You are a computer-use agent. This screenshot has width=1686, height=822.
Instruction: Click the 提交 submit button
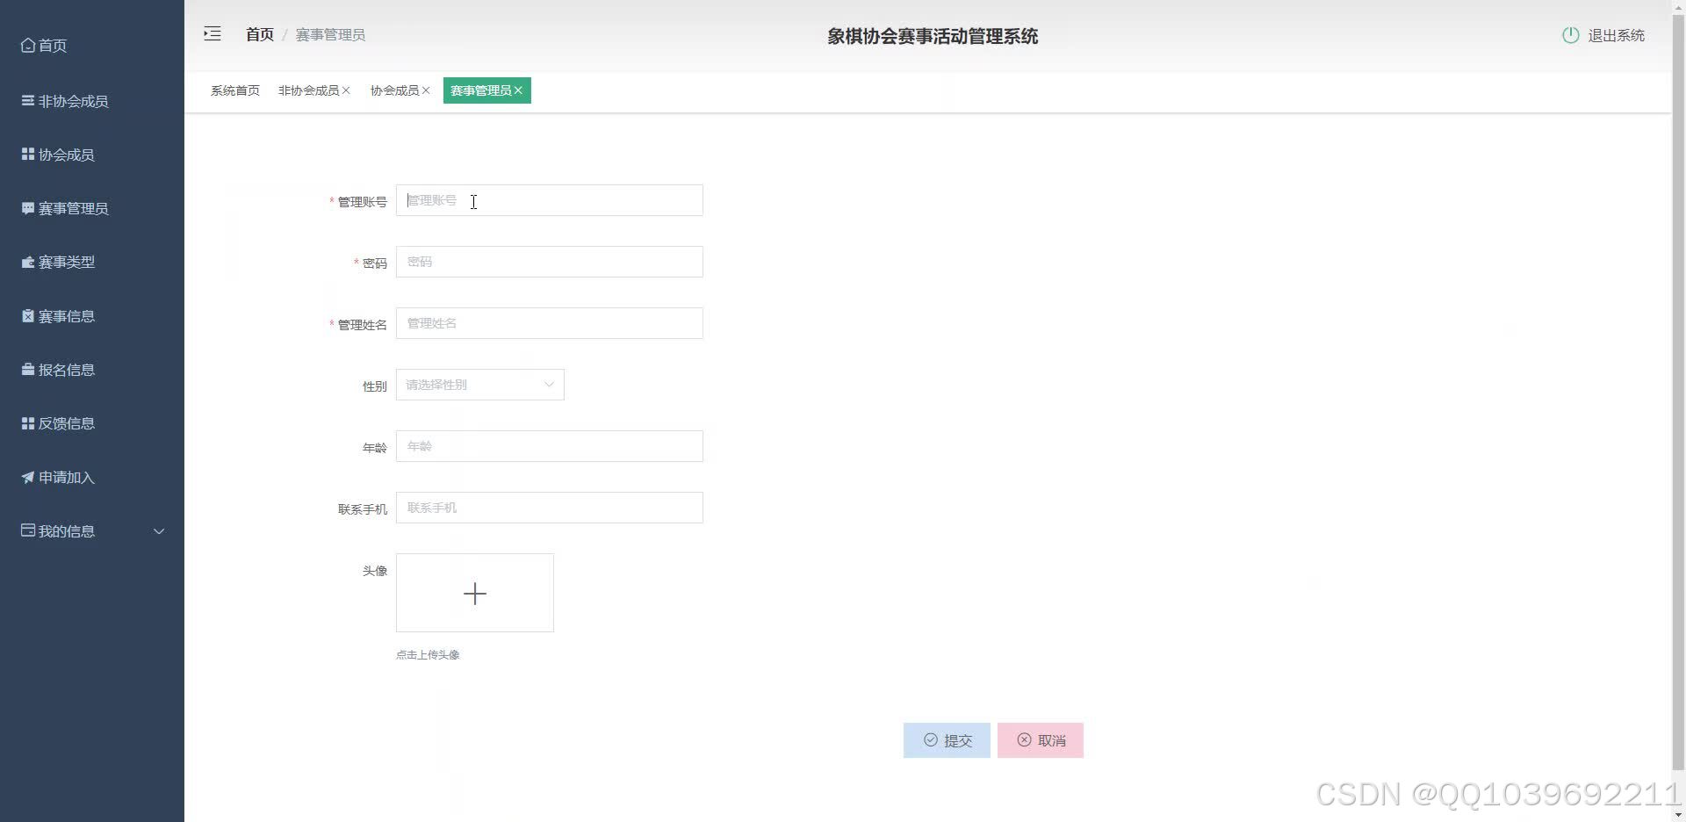pos(947,740)
